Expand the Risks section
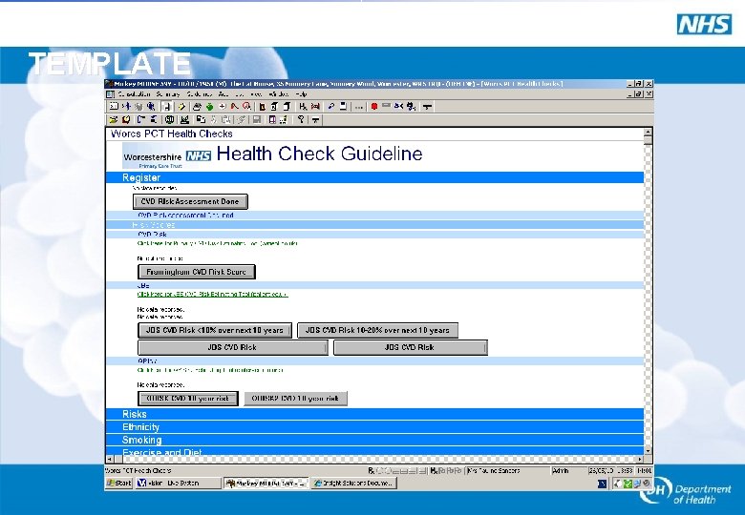745x515 pixels. (x=374, y=414)
